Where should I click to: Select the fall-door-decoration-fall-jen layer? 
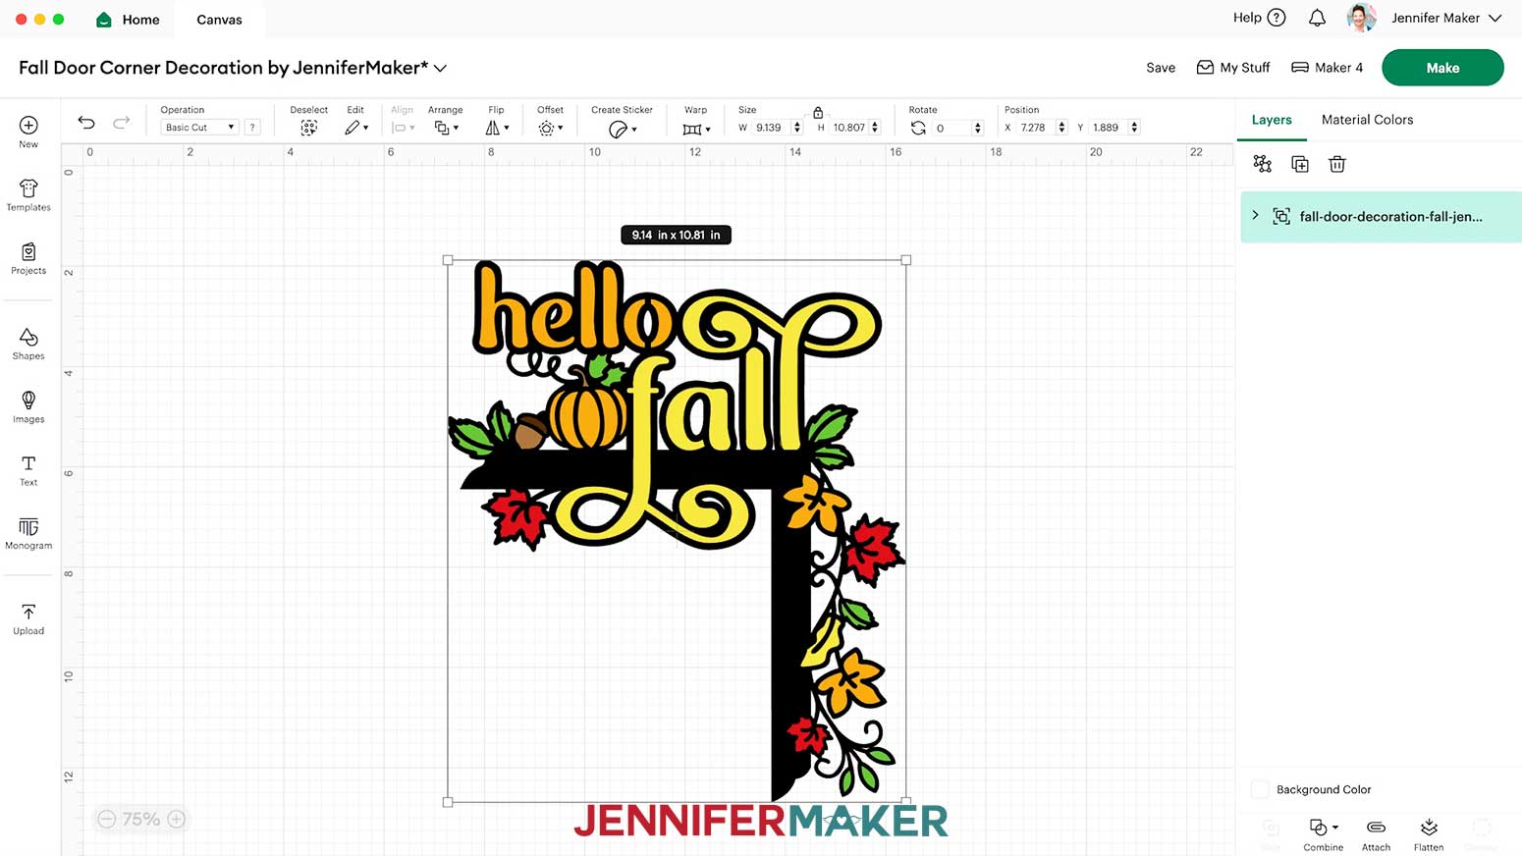click(x=1382, y=216)
